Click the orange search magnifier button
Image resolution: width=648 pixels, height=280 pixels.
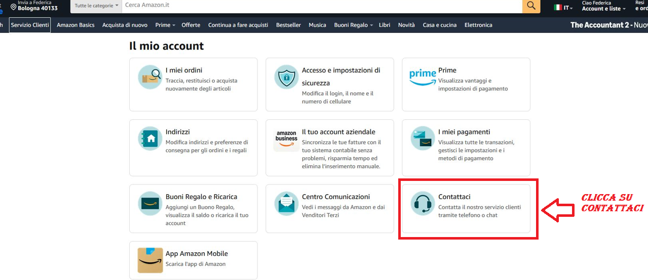click(531, 6)
